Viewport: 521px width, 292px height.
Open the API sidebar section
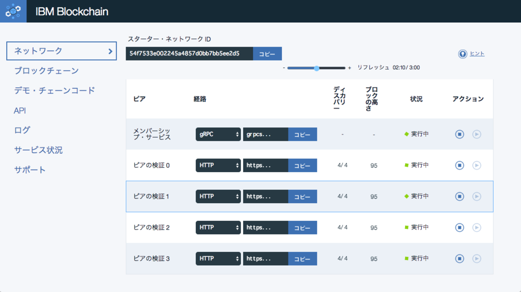point(20,111)
